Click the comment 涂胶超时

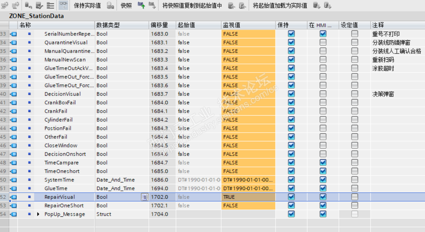383,68
